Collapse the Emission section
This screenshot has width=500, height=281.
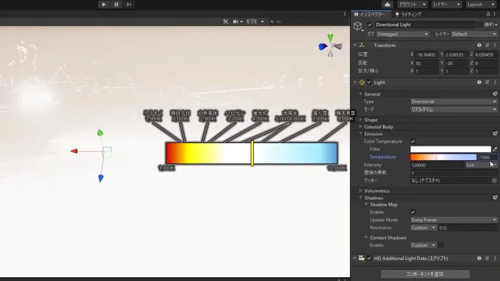pos(361,134)
